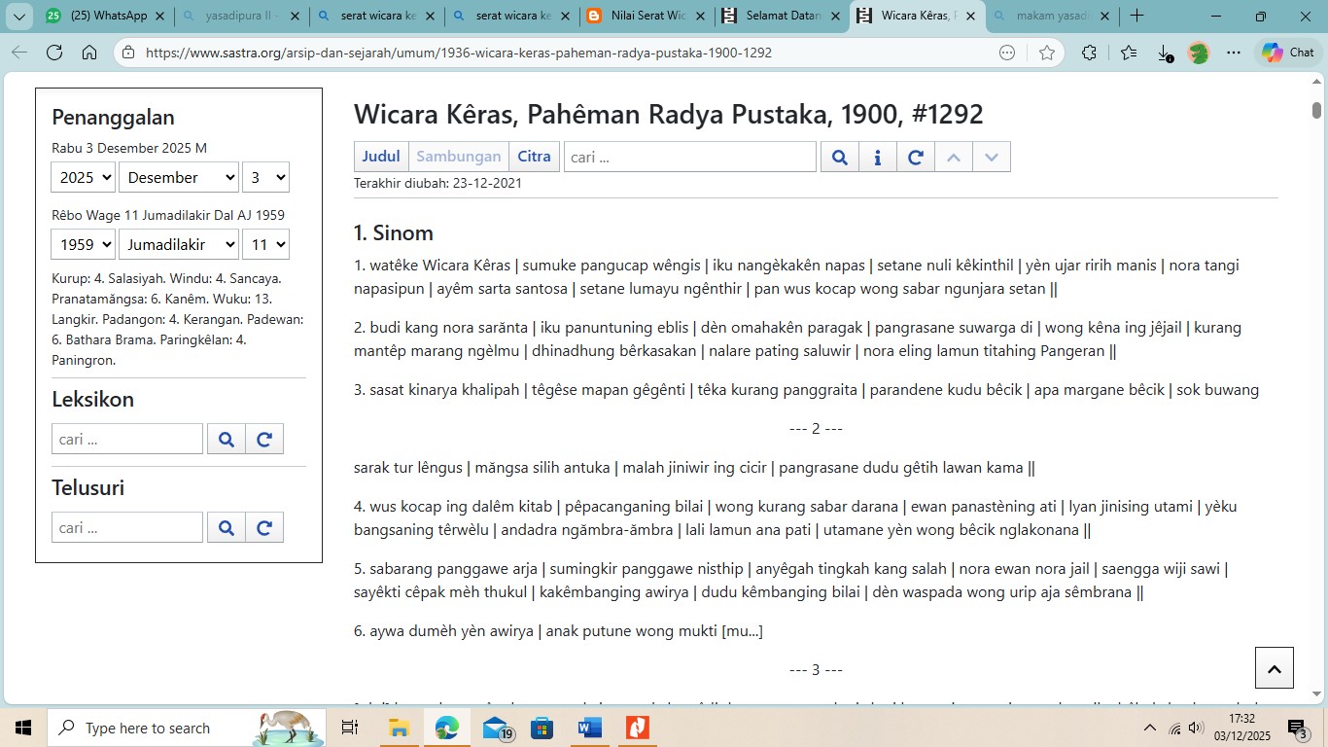1328x747 pixels.
Task: Go to previous result with up chevron
Action: (954, 157)
